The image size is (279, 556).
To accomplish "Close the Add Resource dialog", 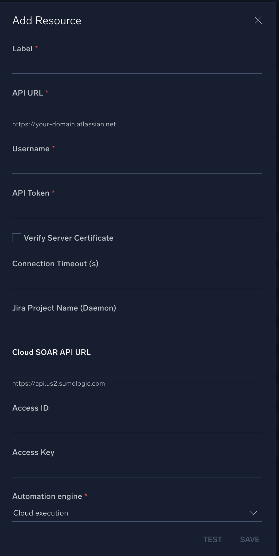I will click(258, 20).
